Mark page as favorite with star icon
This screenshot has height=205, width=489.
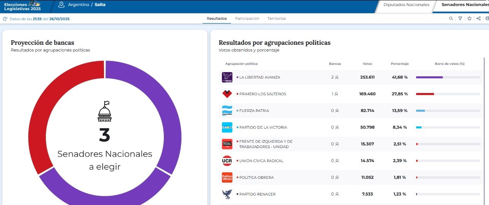tap(469, 18)
